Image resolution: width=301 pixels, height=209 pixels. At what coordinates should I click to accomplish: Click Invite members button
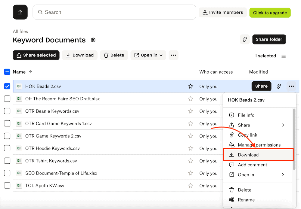(223, 12)
